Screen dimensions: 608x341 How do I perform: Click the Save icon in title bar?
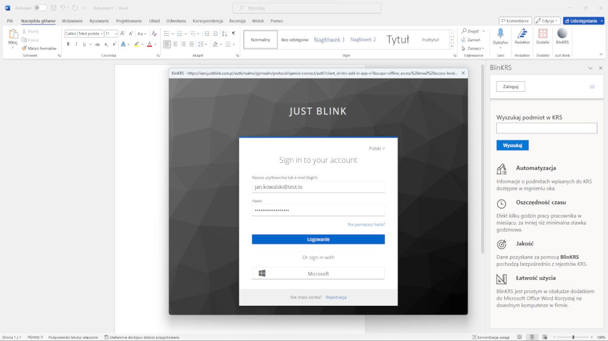point(54,8)
